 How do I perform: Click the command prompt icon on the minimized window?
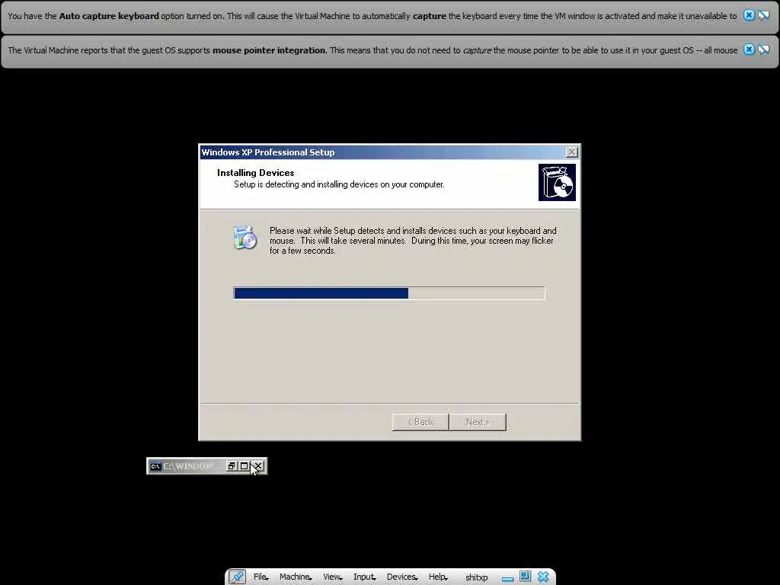click(x=155, y=466)
